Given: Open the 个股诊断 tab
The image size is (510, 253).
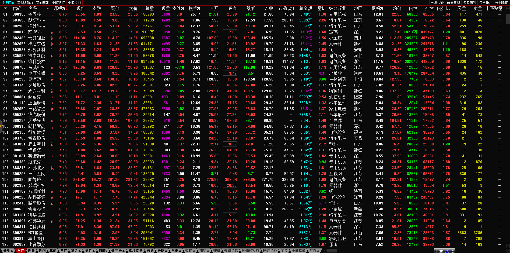Looking at the screenshot, I should pos(74,3).
